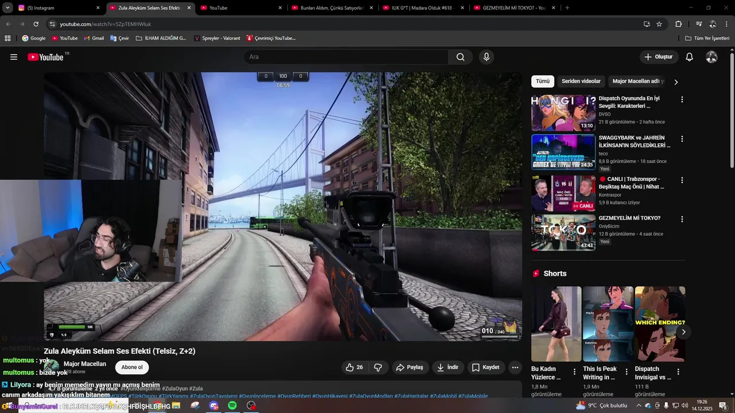Viewport: 735px width, 413px height.
Task: Click the İndir download button
Action: click(448, 367)
